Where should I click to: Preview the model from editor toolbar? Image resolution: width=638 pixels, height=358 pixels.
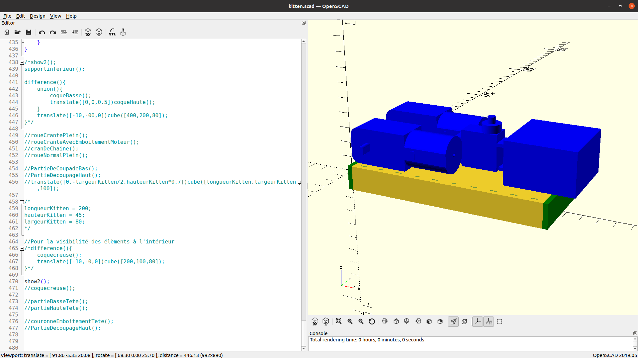pyautogui.click(x=88, y=32)
